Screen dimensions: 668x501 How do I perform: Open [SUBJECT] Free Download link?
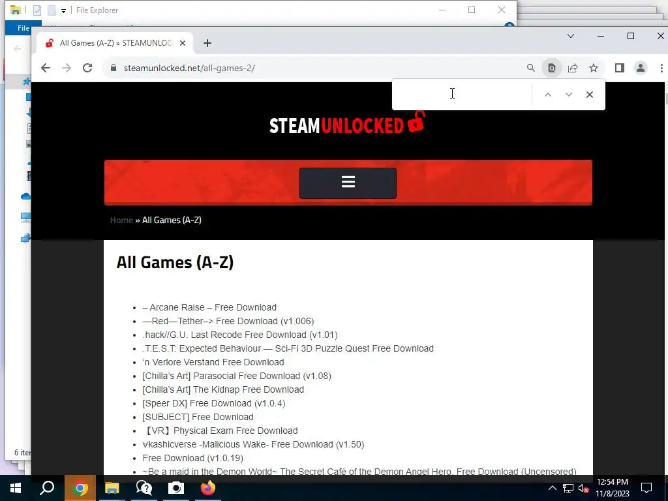pos(198,417)
